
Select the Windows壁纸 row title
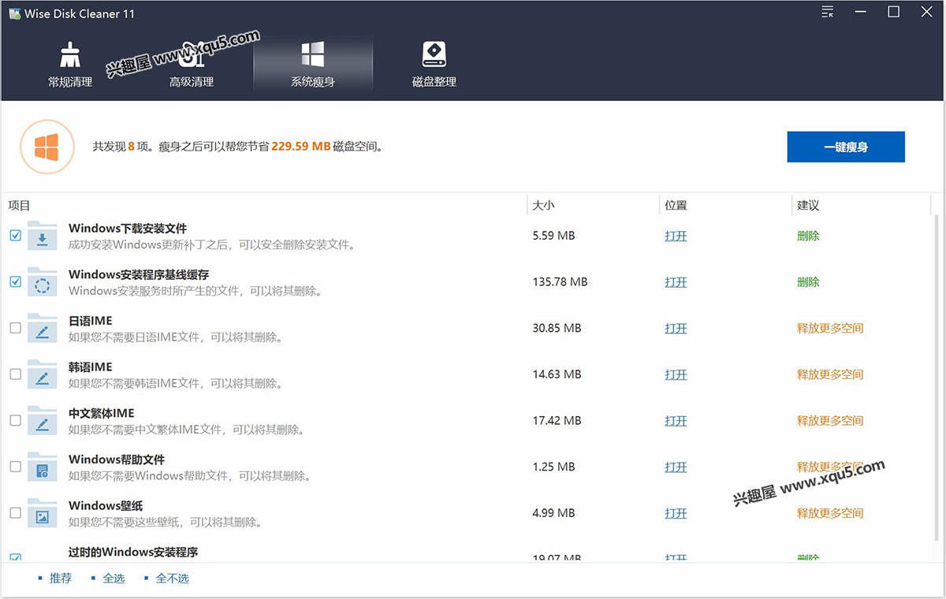pos(106,505)
